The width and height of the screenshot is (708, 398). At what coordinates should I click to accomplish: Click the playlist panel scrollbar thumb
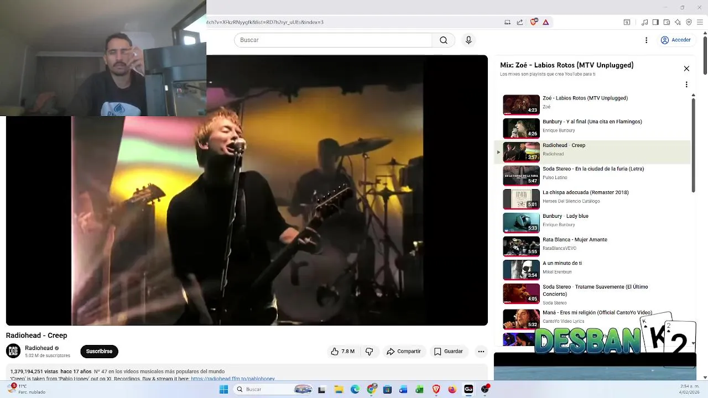coord(694,145)
